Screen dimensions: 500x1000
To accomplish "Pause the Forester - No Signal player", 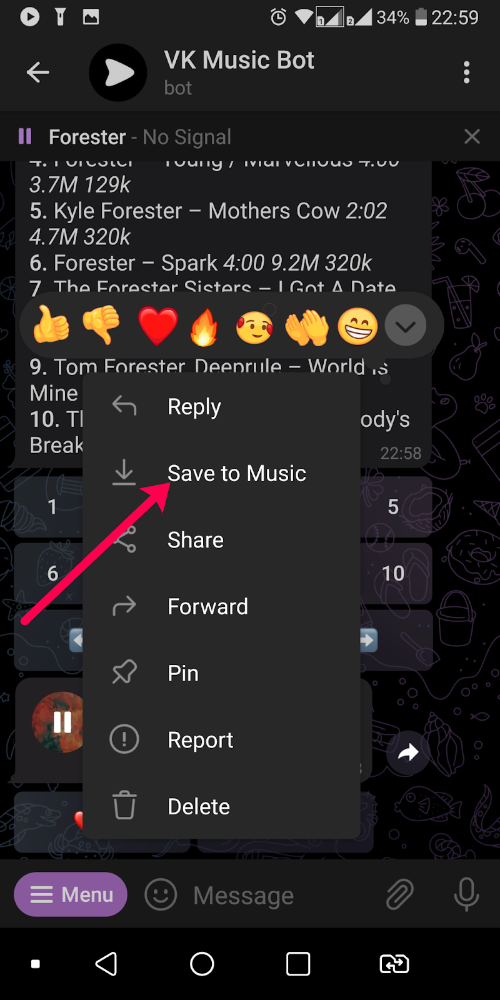I will (x=25, y=136).
